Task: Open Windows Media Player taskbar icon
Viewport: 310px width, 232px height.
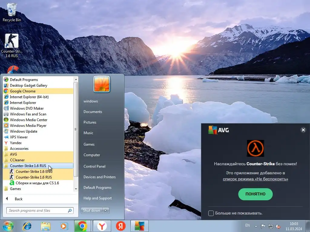Action: point(64,226)
